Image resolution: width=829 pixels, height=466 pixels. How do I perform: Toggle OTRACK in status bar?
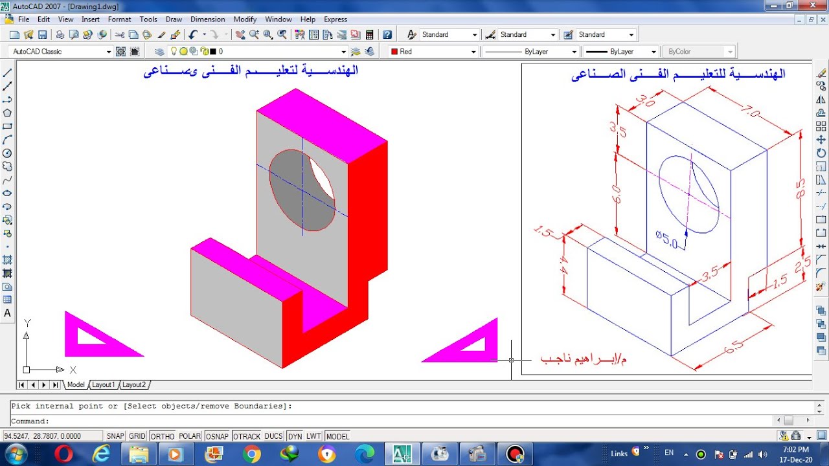click(x=247, y=436)
